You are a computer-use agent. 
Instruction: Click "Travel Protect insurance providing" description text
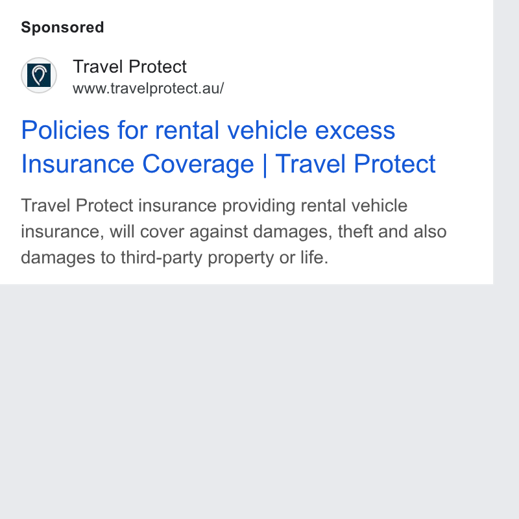click(x=158, y=206)
